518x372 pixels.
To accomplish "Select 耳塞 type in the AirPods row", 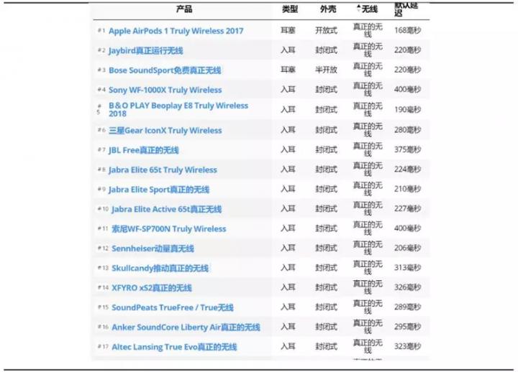I will tap(288, 30).
